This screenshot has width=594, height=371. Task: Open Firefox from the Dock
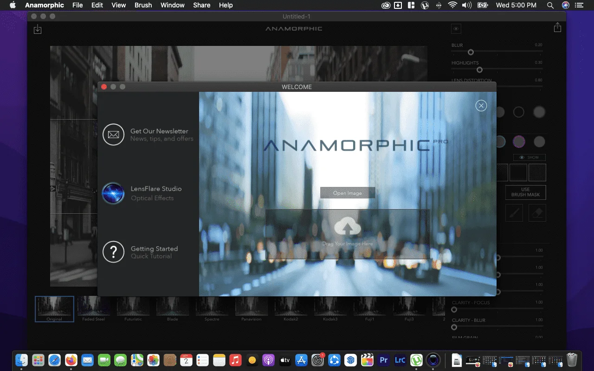click(x=71, y=359)
